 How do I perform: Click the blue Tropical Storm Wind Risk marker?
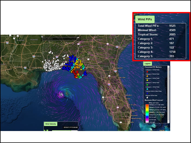tap(147, 93)
